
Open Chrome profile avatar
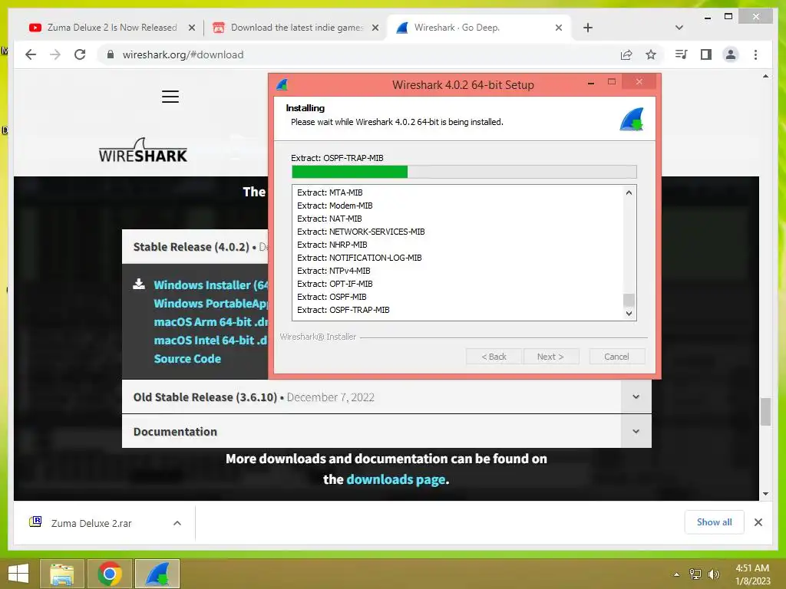tap(731, 54)
